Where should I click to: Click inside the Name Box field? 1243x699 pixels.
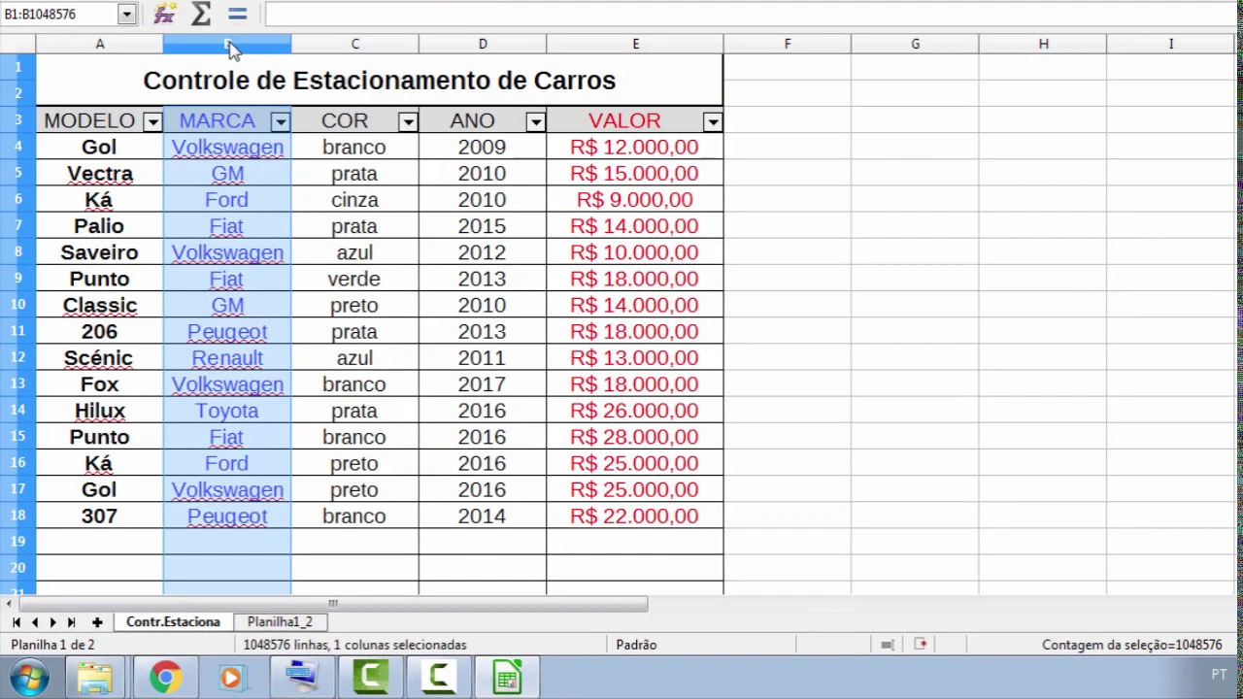(59, 14)
